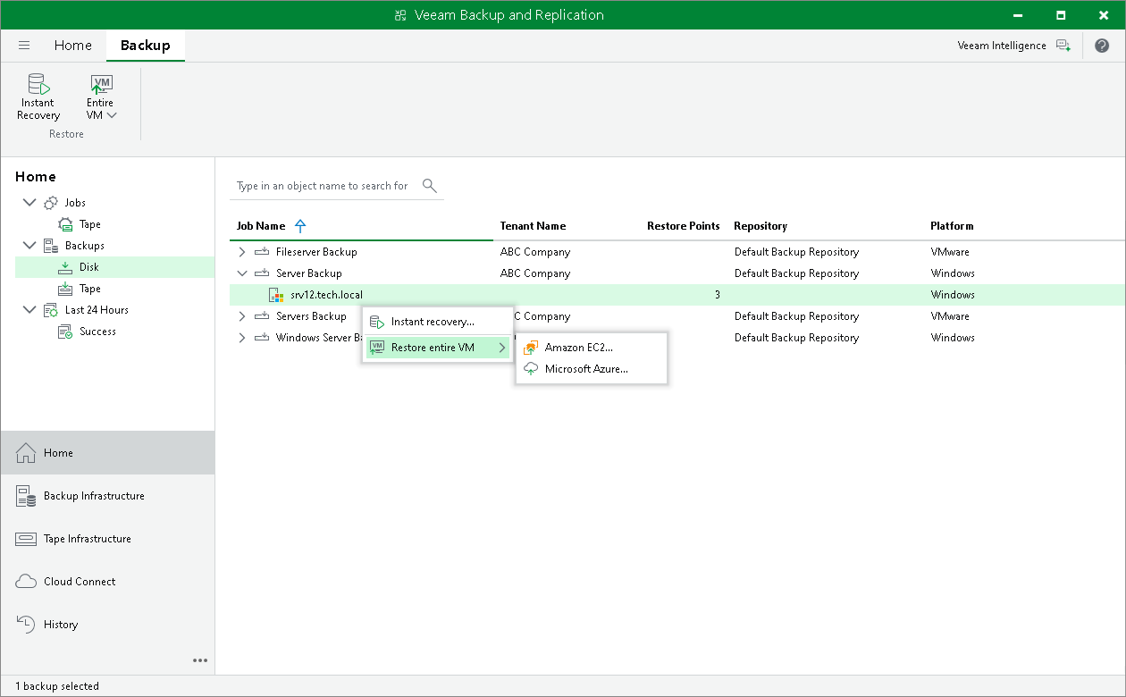The image size is (1126, 697).
Task: Select srv12.tech.local machine icon
Action: pyautogui.click(x=277, y=295)
